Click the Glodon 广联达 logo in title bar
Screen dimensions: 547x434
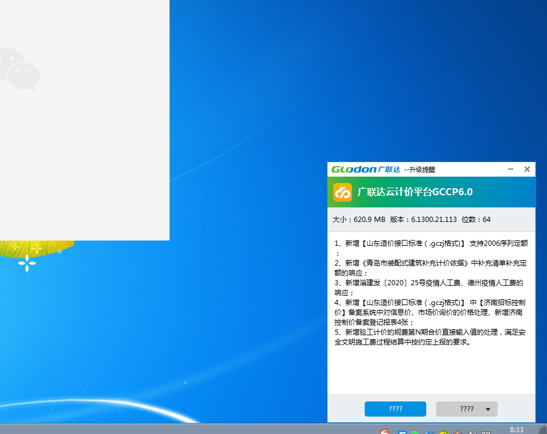(x=366, y=169)
